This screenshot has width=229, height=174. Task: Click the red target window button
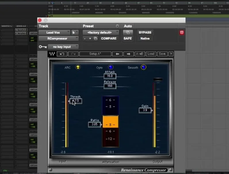tap(182, 32)
